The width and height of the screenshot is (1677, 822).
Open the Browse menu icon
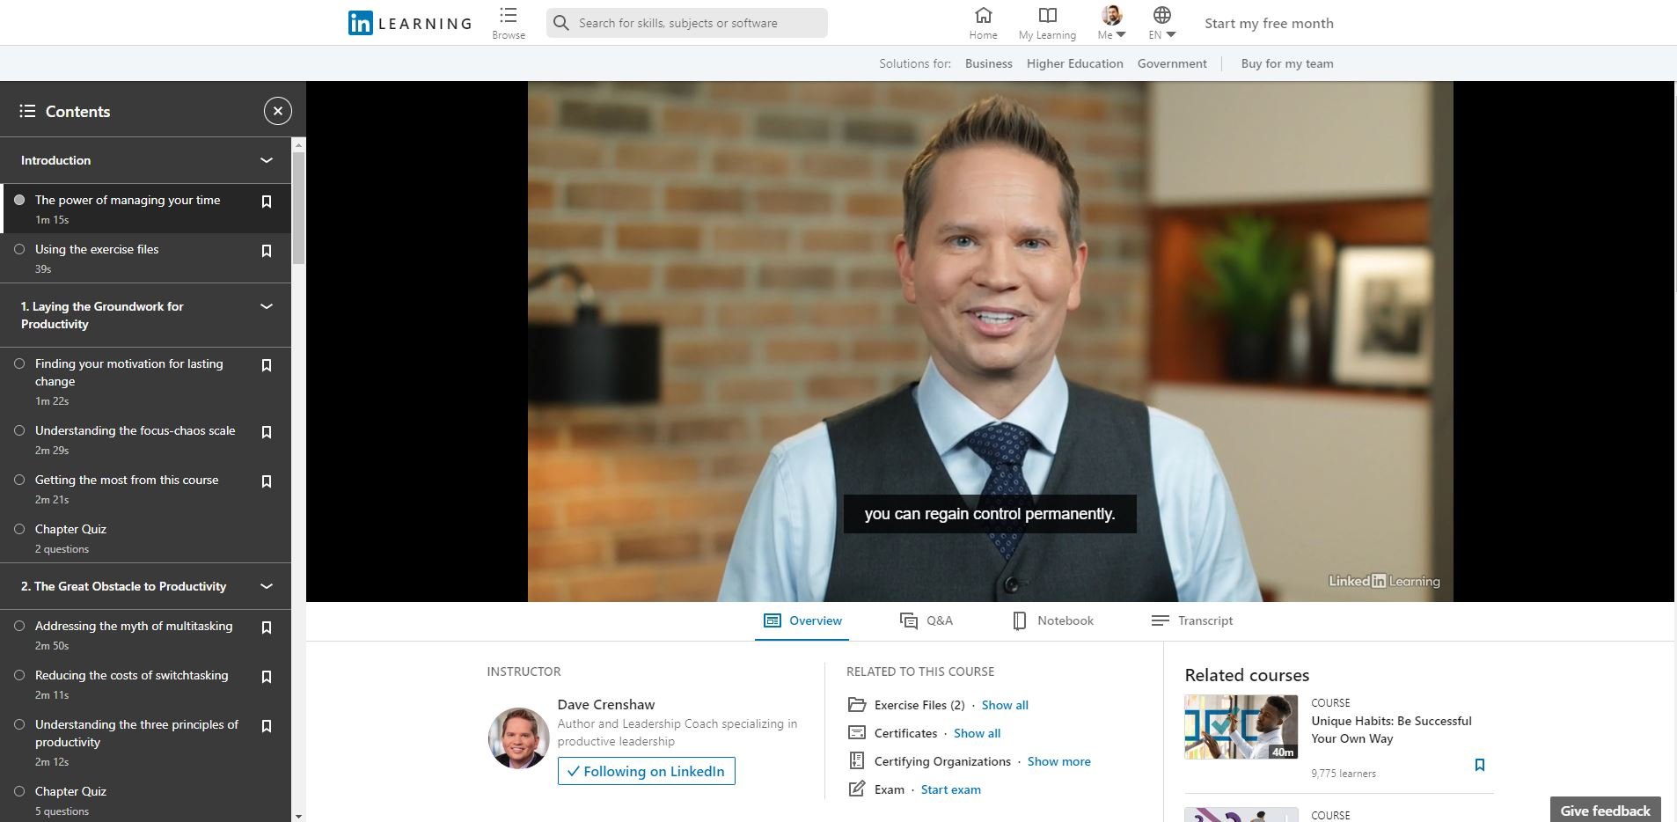pos(509,16)
